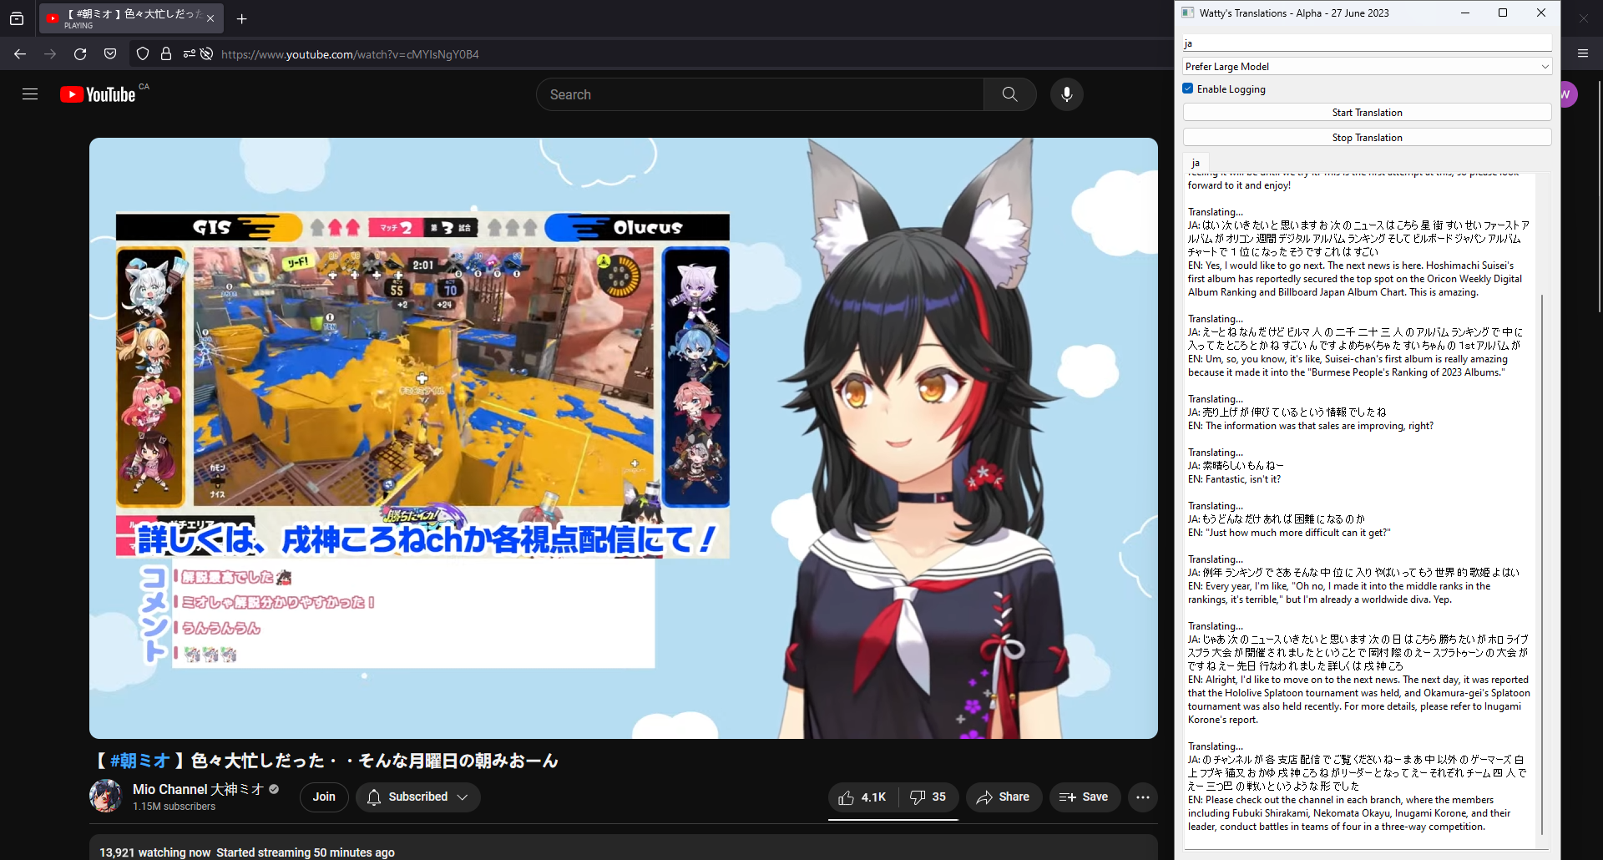Click the autoplay blocked icon in address bar
This screenshot has height=860, width=1603.
[207, 54]
